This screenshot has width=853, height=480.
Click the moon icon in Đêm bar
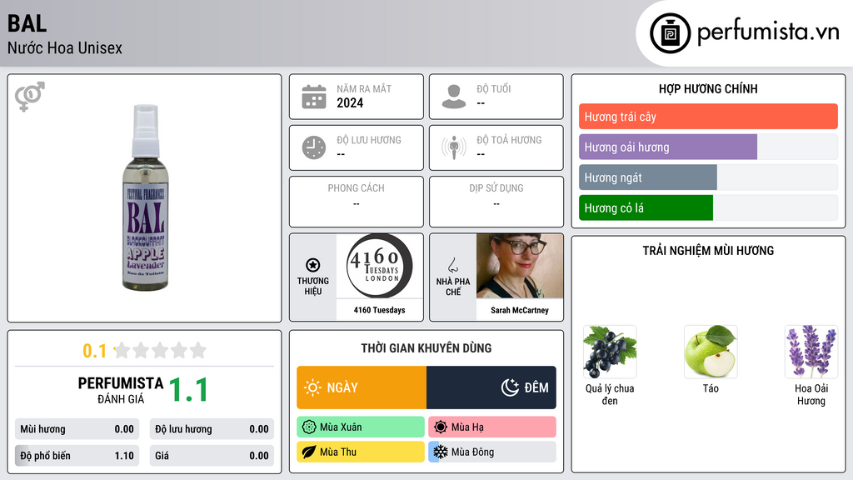tap(510, 387)
